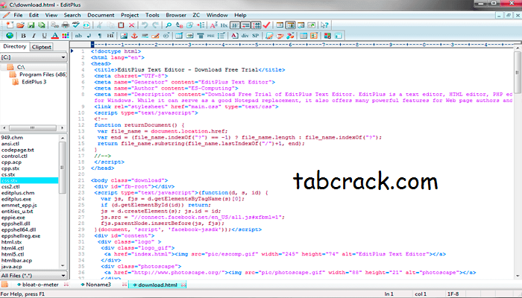Open Replace with the A-B icon

[x=179, y=25]
